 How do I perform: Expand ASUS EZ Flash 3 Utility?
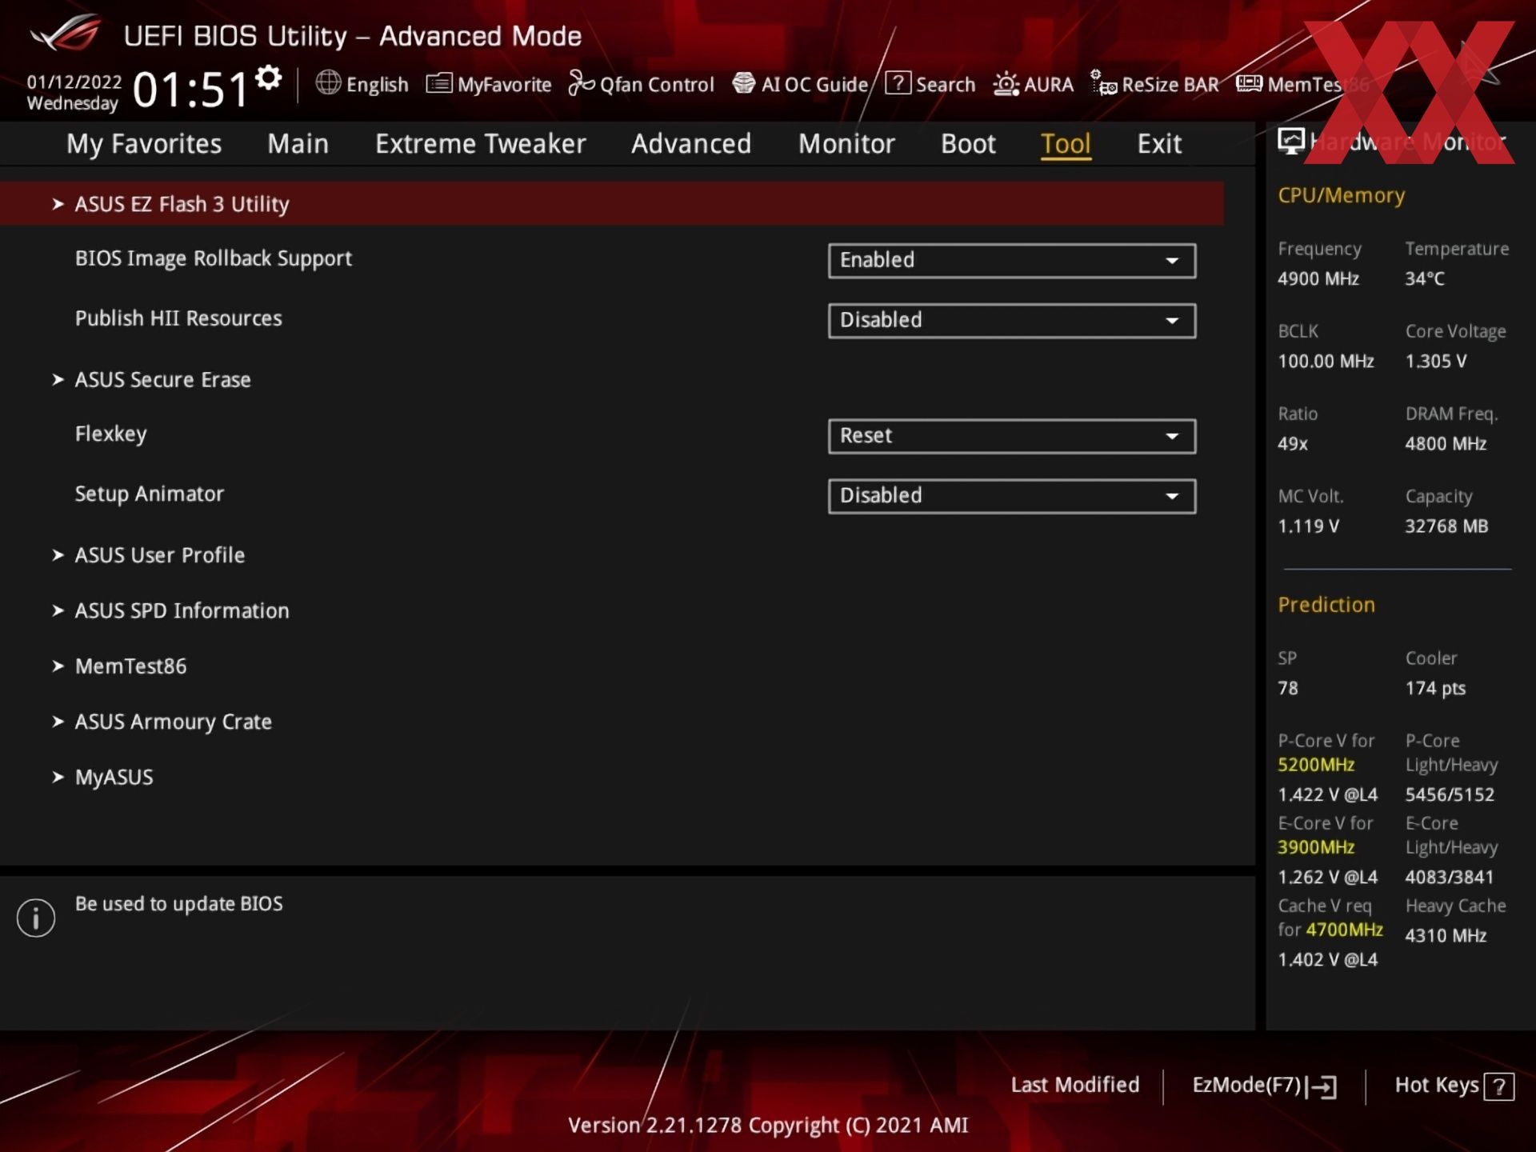pyautogui.click(x=611, y=204)
